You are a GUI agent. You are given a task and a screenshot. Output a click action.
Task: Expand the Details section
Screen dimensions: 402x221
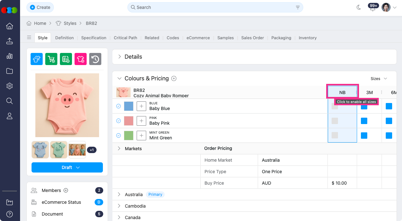click(x=120, y=57)
